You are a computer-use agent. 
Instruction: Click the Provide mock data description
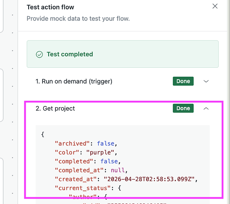click(x=78, y=19)
